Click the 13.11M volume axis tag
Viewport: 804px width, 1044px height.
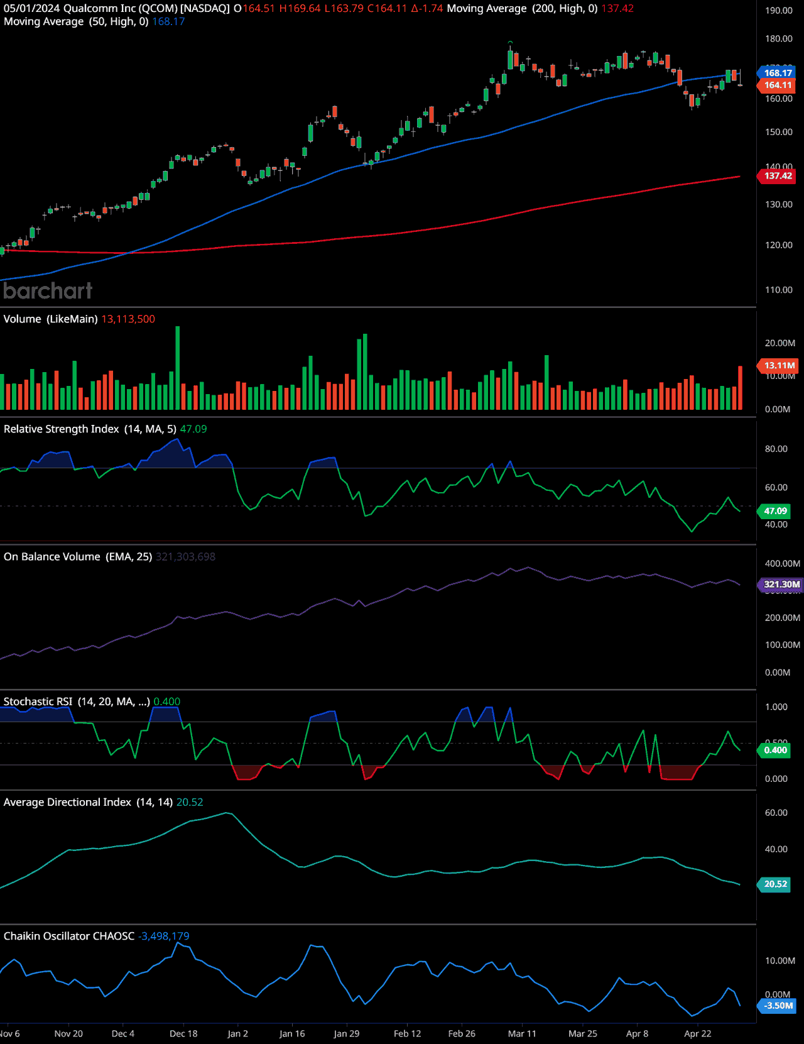point(779,365)
